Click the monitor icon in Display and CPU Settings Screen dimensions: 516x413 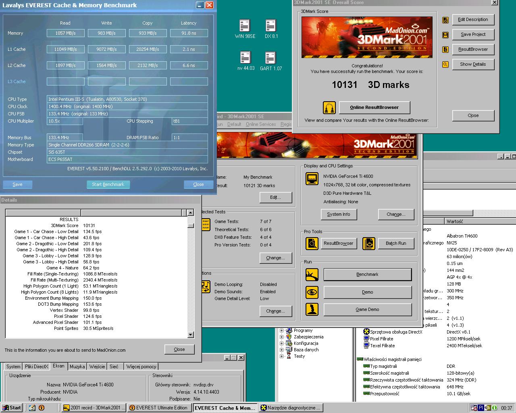[312, 178]
